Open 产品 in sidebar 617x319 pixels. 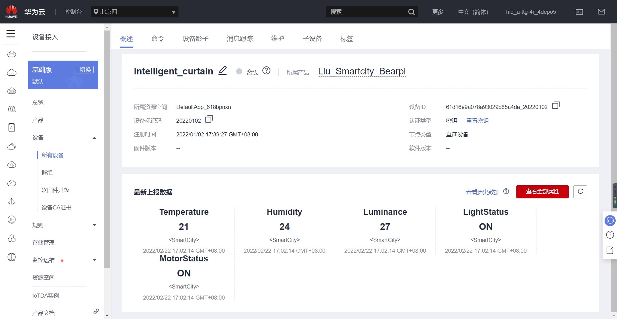click(x=38, y=120)
